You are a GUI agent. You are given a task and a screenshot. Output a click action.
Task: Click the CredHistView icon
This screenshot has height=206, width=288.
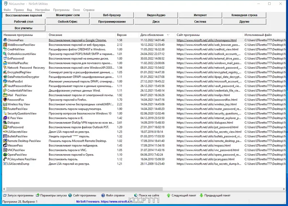pos(5,49)
